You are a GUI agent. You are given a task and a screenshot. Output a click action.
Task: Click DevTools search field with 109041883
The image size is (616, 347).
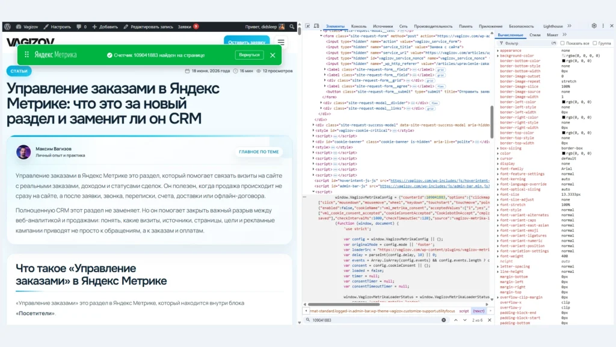(375, 320)
